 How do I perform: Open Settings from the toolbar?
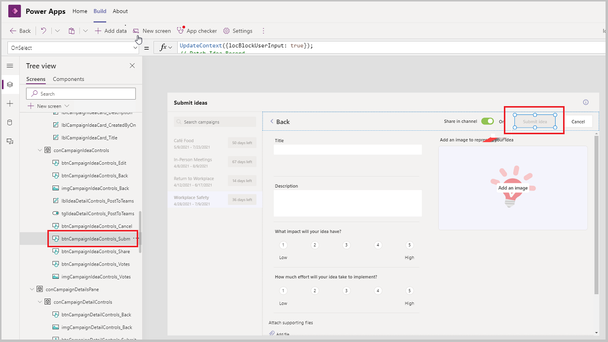(238, 31)
